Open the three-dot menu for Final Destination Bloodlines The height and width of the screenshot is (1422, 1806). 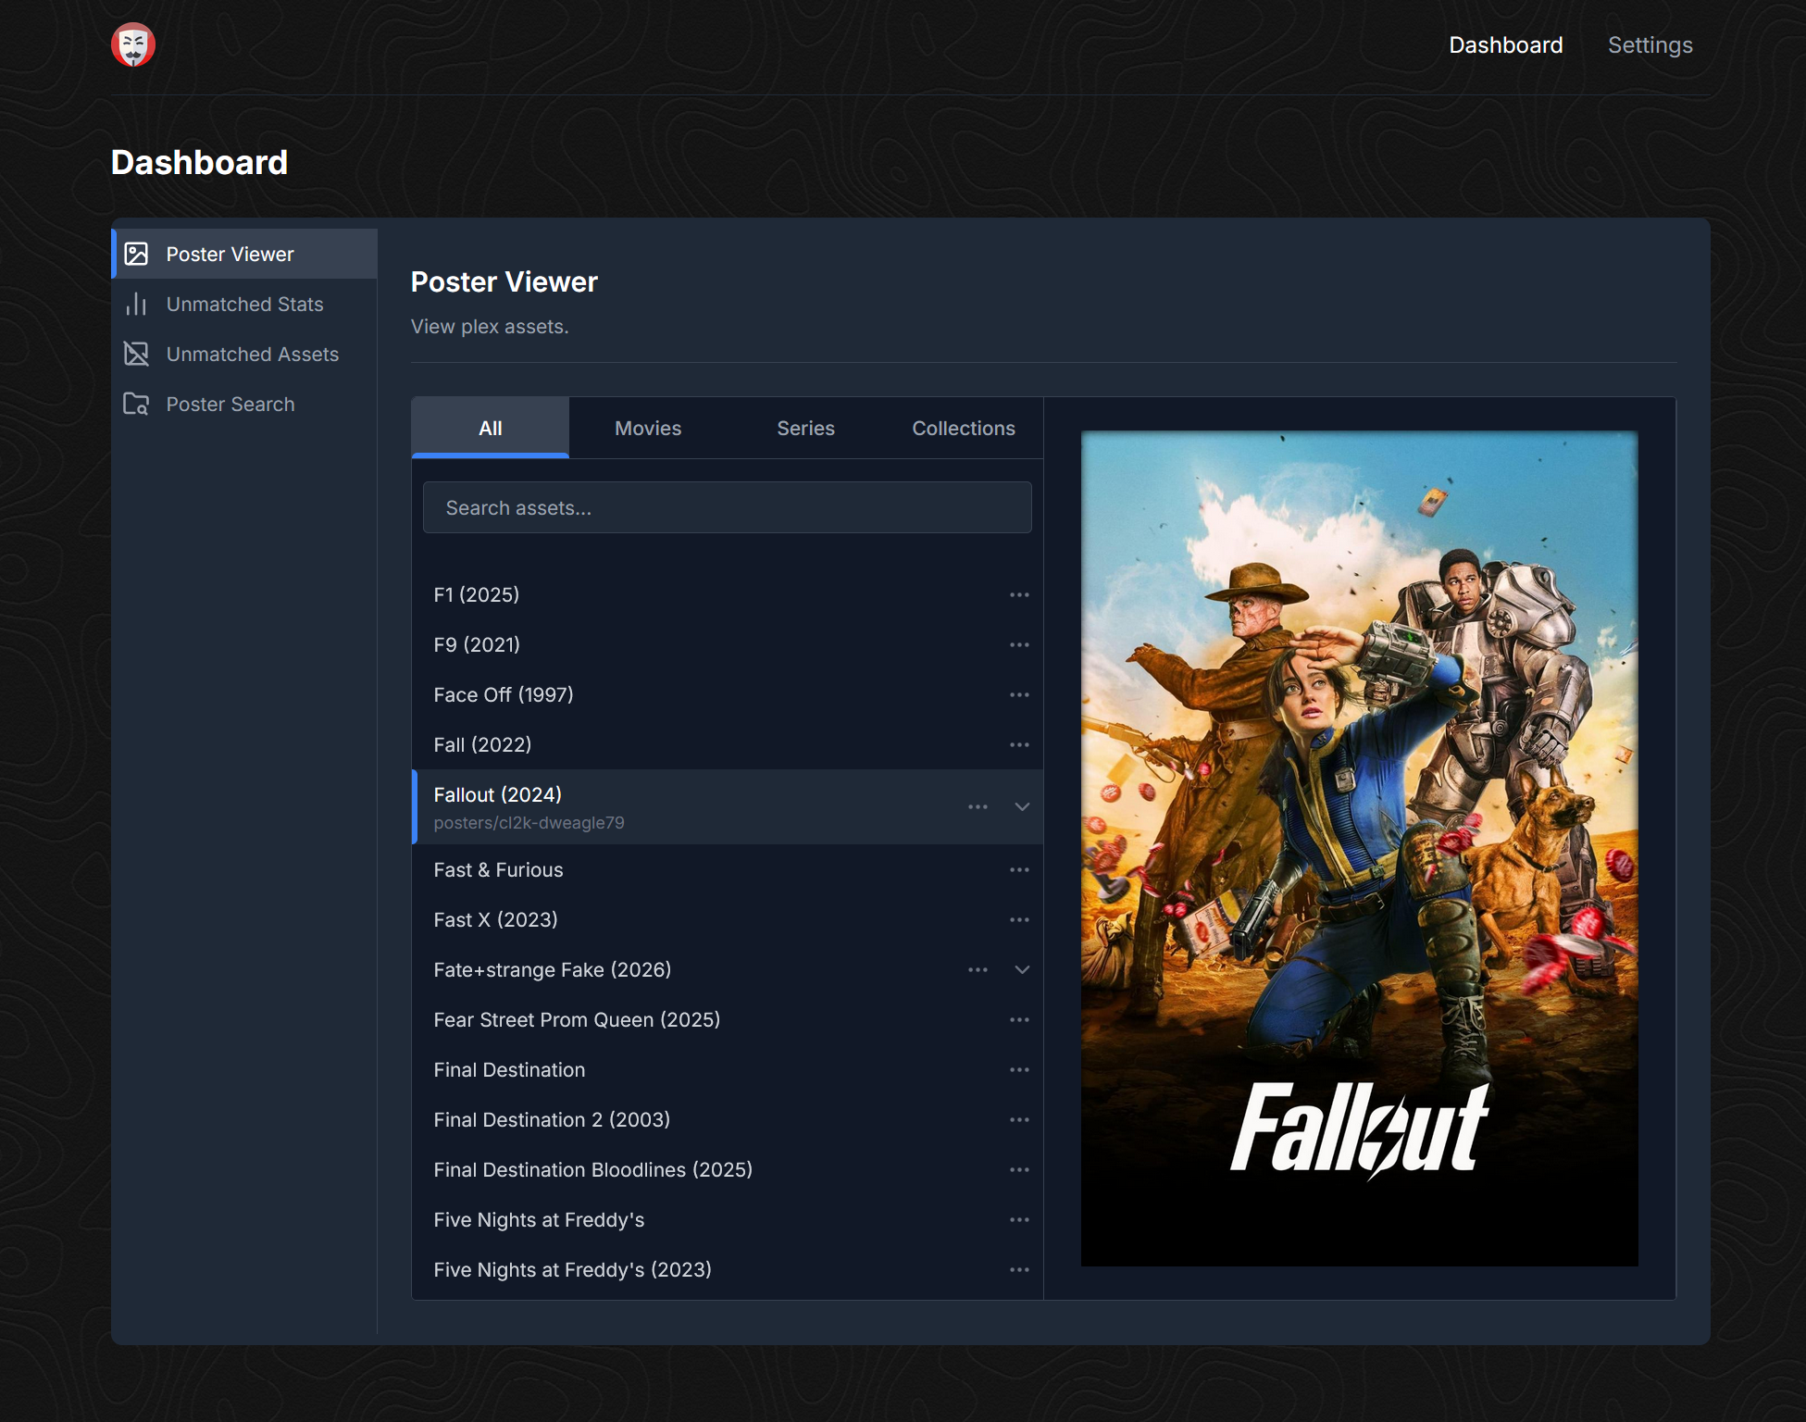click(1019, 1169)
